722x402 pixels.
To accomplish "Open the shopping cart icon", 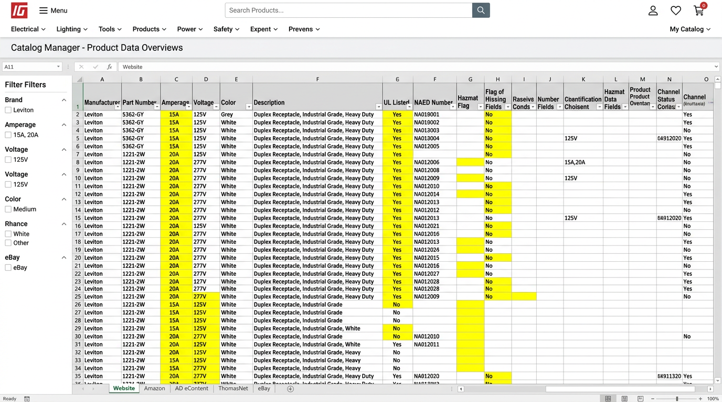I will pos(698,10).
